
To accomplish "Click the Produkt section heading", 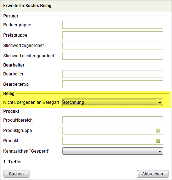I will (x=11, y=111).
